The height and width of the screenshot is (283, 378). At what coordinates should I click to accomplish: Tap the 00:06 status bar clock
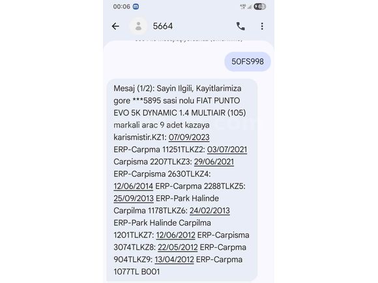pos(121,7)
